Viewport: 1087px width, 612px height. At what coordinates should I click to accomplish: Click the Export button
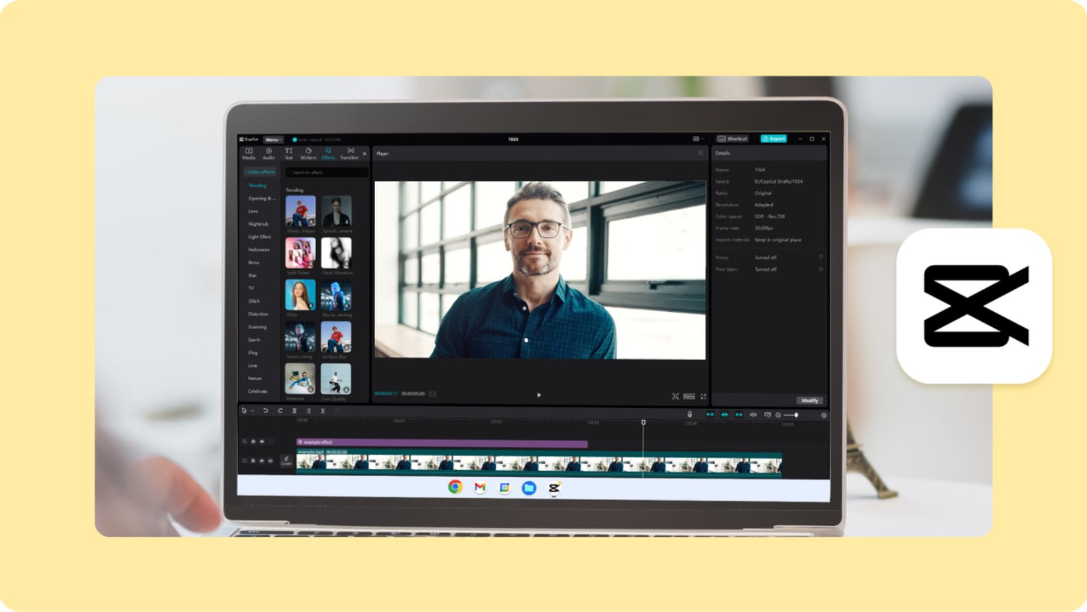tap(773, 138)
